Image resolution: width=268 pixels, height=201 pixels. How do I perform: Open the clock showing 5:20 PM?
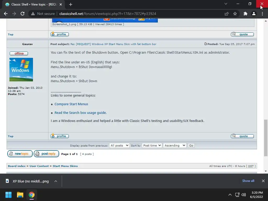pyautogui.click(x=256, y=195)
